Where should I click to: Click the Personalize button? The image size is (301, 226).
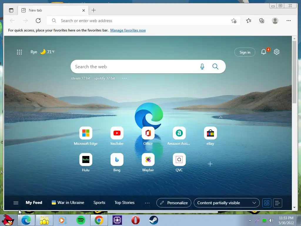click(x=174, y=203)
